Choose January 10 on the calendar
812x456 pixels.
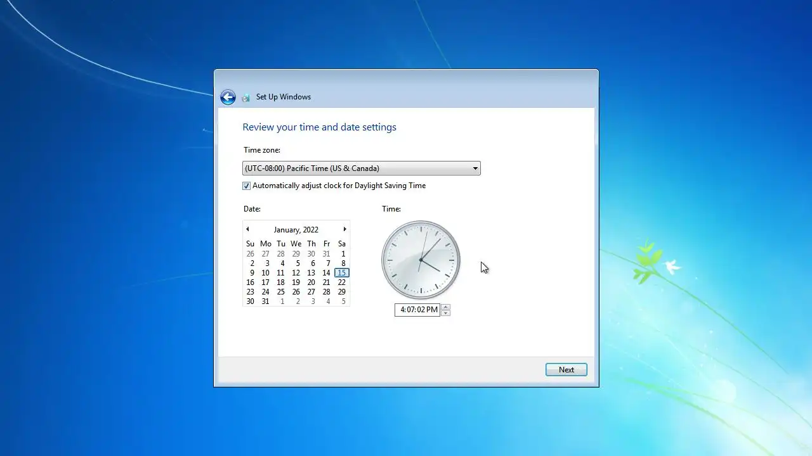266,273
